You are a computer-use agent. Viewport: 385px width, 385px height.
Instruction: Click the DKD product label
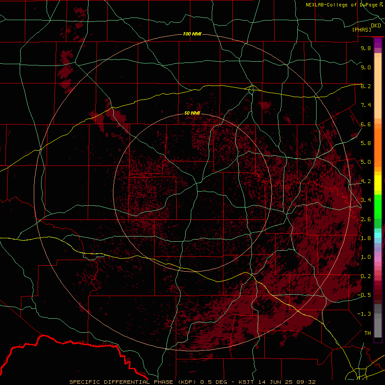tap(376, 26)
